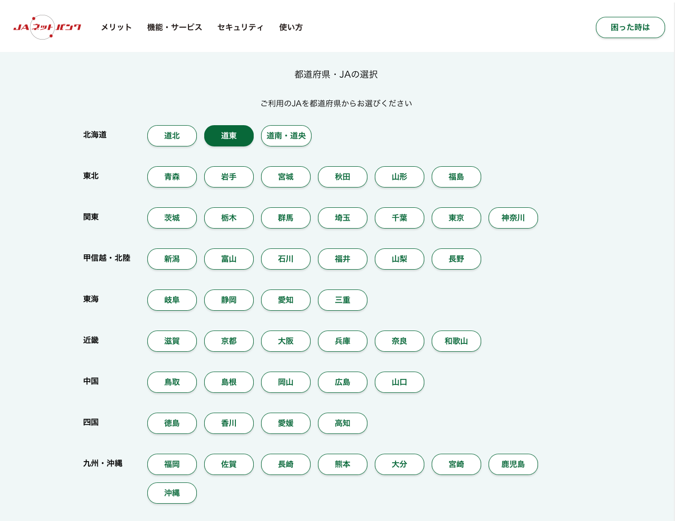Click the JAネットバンク logo

pyautogui.click(x=47, y=27)
